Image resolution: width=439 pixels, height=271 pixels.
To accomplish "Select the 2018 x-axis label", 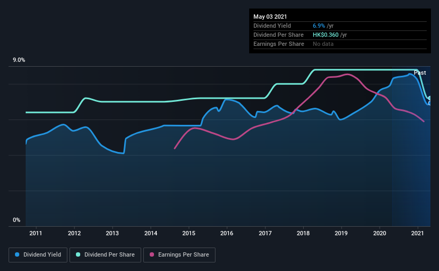I will pyautogui.click(x=303, y=233).
